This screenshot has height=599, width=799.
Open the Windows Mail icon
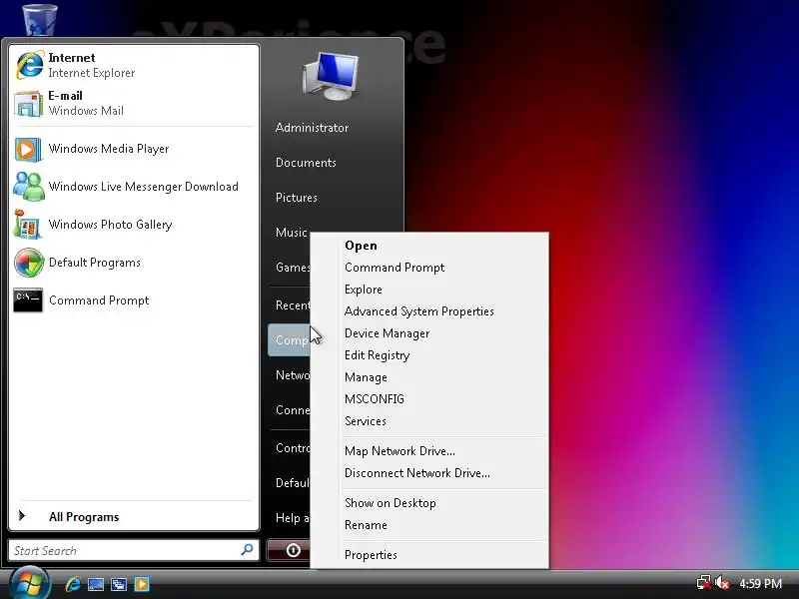coord(28,104)
